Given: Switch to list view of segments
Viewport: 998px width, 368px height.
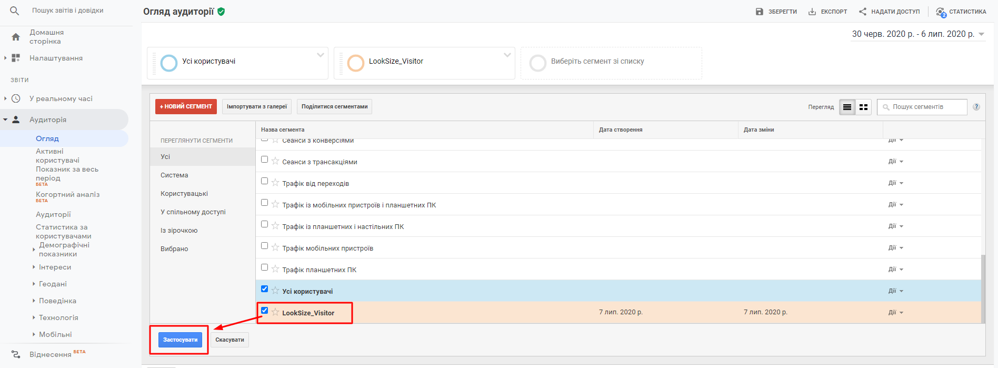Looking at the screenshot, I should point(847,107).
